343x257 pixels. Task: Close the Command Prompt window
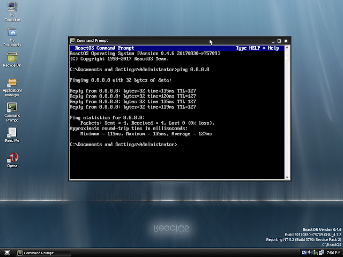tap(286, 41)
